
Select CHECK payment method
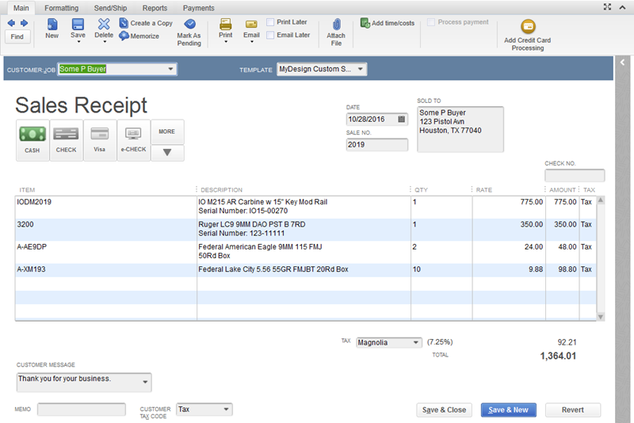[67, 140]
